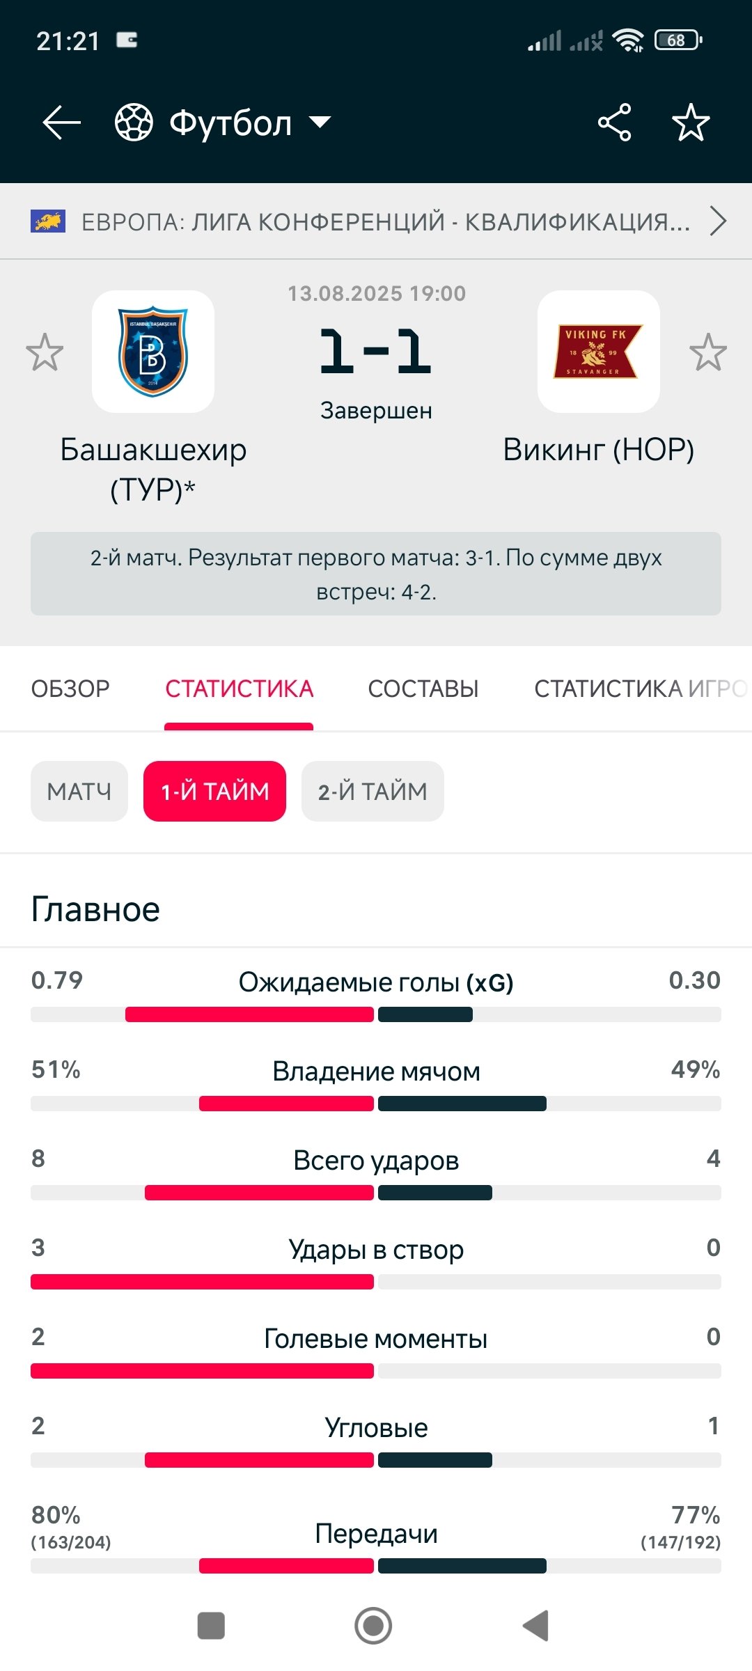Tap the Владение мячом possession bar

click(376, 1104)
